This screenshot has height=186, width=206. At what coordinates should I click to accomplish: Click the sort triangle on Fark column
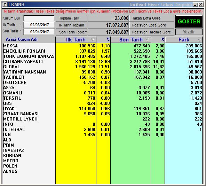pyautogui.click(x=199, y=39)
